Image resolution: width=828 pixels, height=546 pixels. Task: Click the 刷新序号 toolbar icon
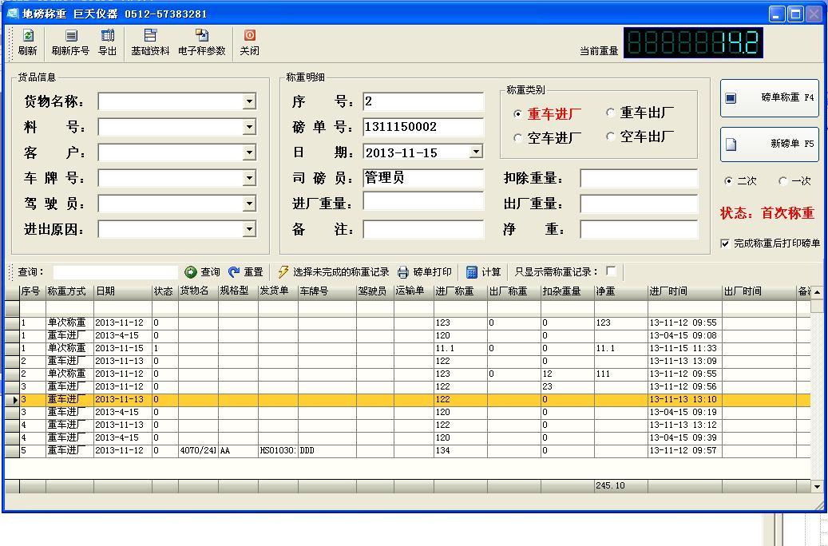(x=70, y=36)
